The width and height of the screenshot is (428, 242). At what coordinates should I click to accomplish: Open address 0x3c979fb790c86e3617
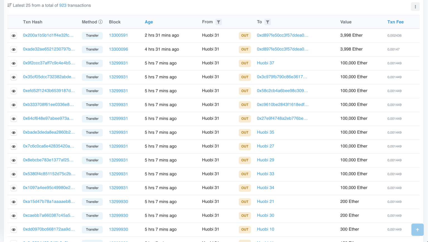[x=282, y=77]
